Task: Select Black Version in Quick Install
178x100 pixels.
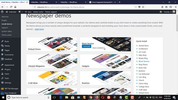Action: [144, 61]
